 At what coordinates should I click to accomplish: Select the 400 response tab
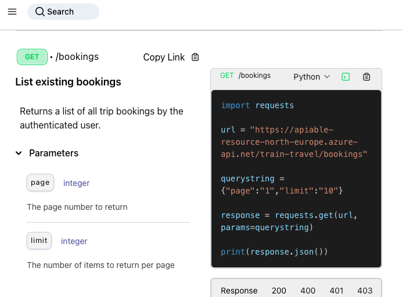click(x=308, y=291)
